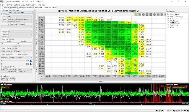Screen dimensions: 189x112
Task: Open the Help menu
Action: point(43,5)
